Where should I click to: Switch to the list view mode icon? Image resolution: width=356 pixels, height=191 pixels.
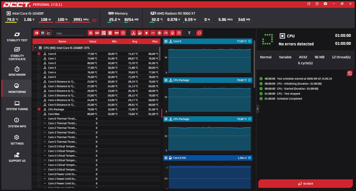coord(36,33)
